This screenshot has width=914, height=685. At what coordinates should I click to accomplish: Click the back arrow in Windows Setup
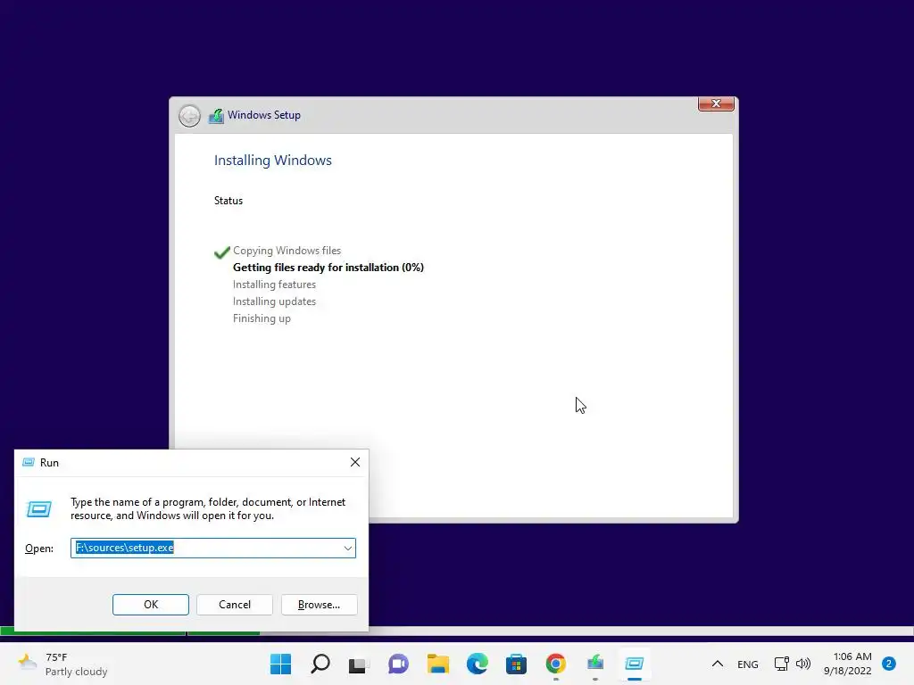click(189, 116)
